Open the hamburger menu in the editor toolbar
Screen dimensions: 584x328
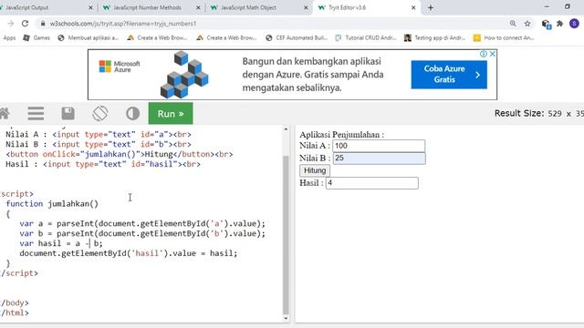tap(36, 113)
